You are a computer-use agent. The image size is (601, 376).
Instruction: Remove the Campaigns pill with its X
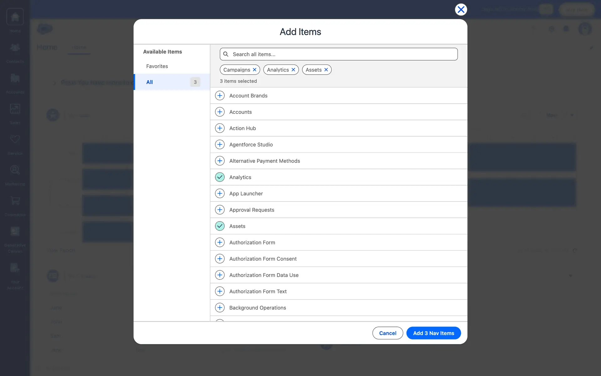click(254, 70)
